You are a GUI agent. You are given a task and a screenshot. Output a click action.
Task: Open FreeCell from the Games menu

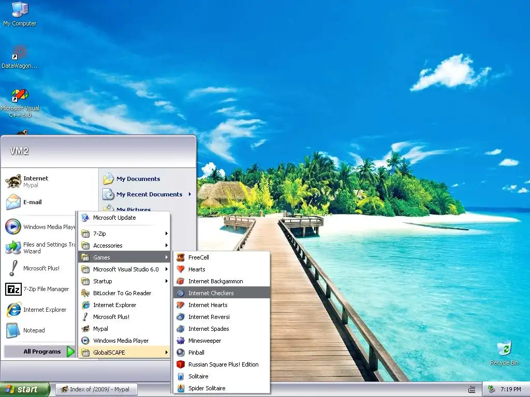(x=222, y=257)
